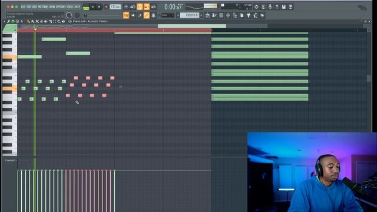The image size is (377, 212).
Task: Open the VIEW menu
Action: point(52,6)
